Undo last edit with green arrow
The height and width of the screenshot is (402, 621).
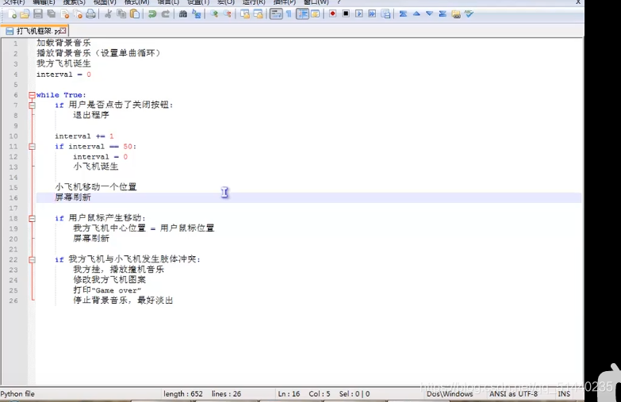(152, 14)
